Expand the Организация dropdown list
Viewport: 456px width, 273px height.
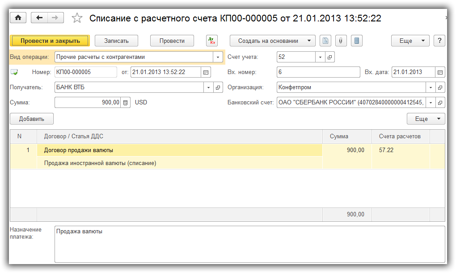pos(431,87)
